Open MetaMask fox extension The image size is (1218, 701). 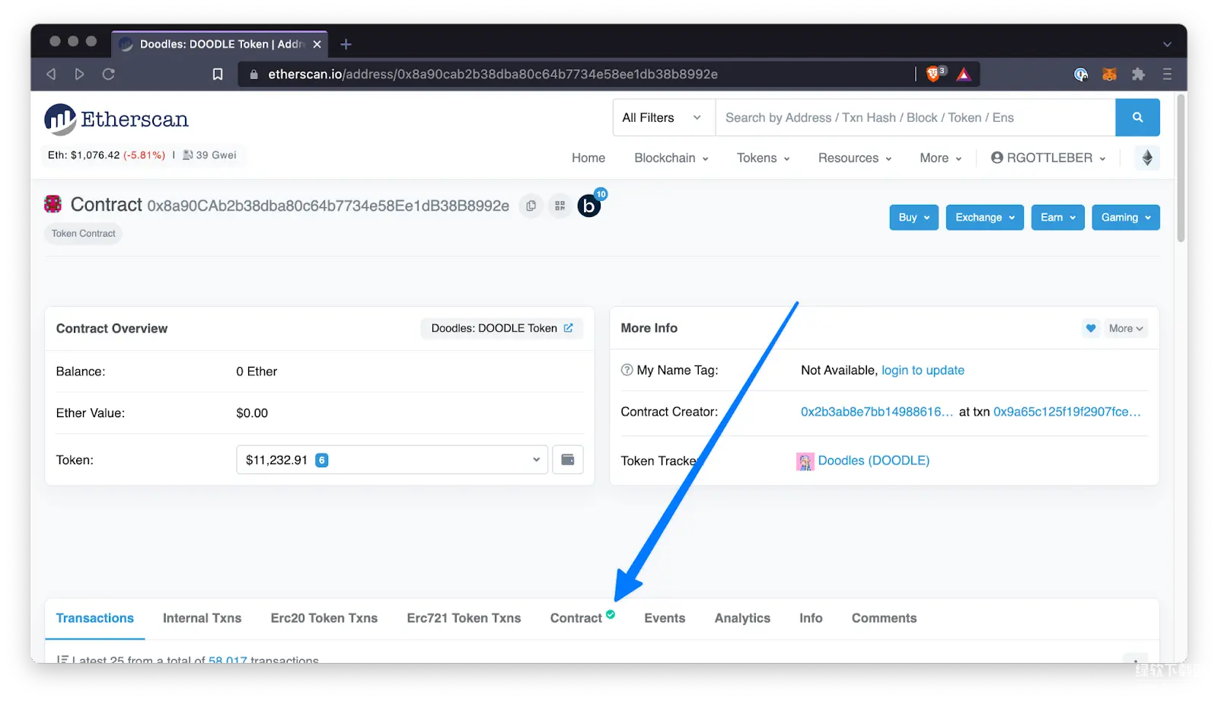click(x=1110, y=74)
